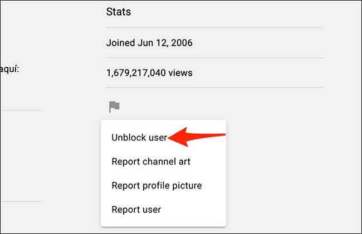This screenshot has height=234, width=362.
Task: Click the upper divider line in the left column
Action: [21, 110]
